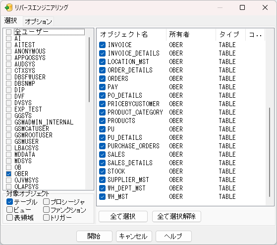
Task: Uncheck the SUPPLIER_MST table checkbox
Action: tap(102, 180)
